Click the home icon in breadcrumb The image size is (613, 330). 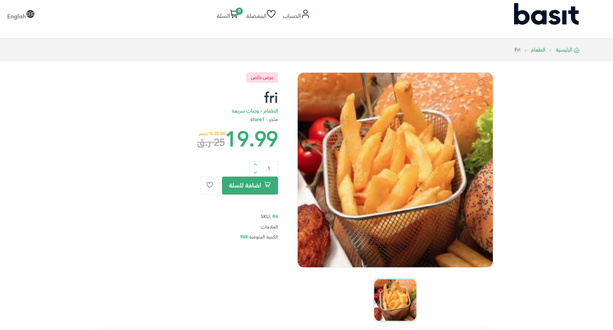[577, 50]
